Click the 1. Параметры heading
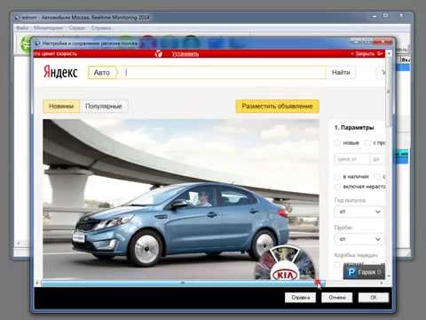This screenshot has height=320, width=426. (x=354, y=128)
